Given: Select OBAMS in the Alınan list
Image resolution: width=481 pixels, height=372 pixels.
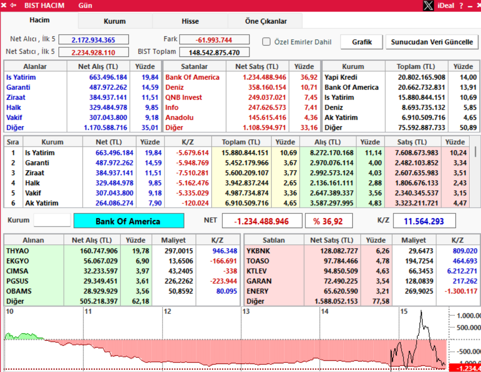Looking at the screenshot, I should click(19, 291).
